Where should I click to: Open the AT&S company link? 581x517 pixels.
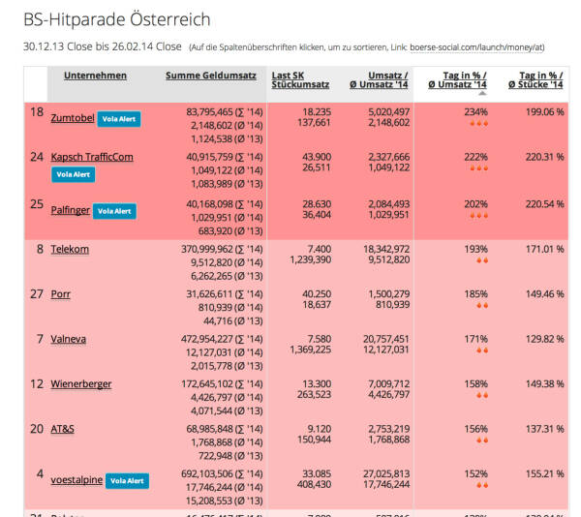[x=64, y=428]
